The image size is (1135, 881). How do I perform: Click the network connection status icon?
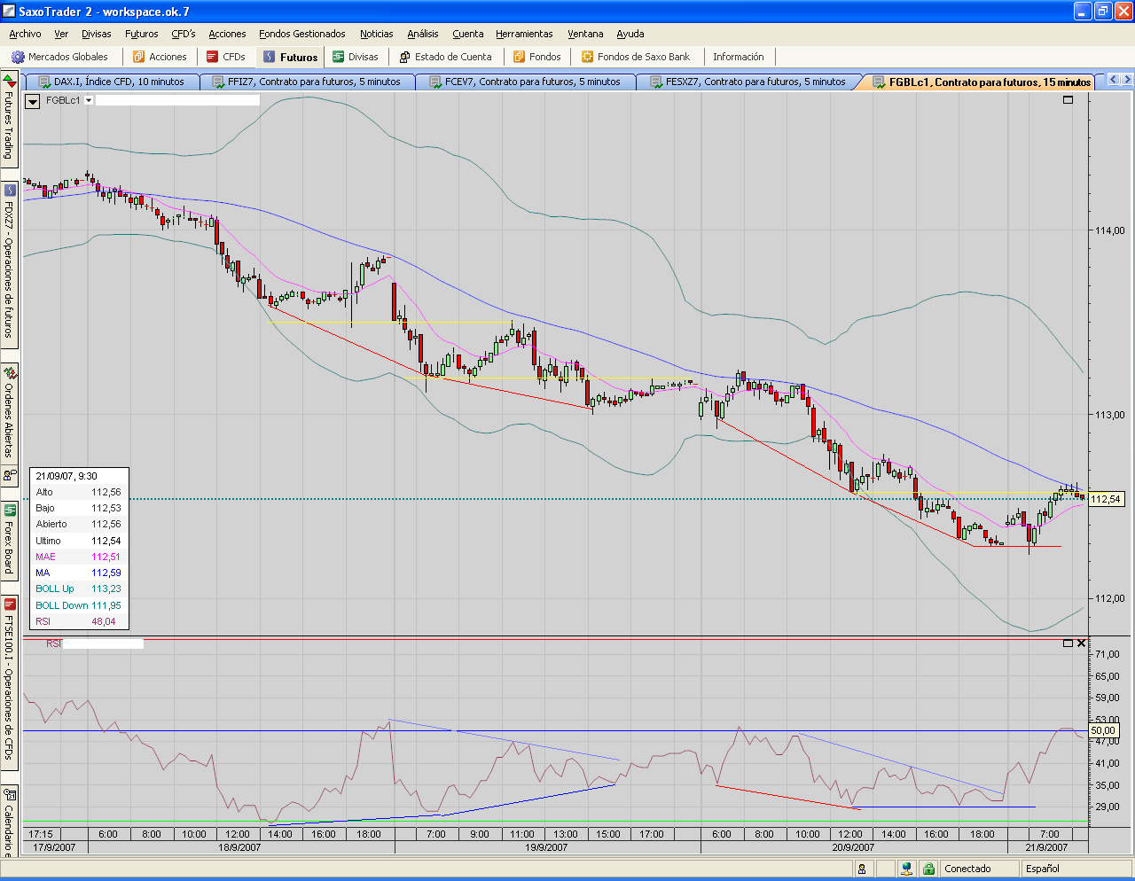pos(906,869)
